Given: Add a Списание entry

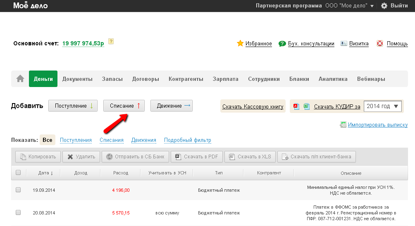Looking at the screenshot, I should [124, 106].
